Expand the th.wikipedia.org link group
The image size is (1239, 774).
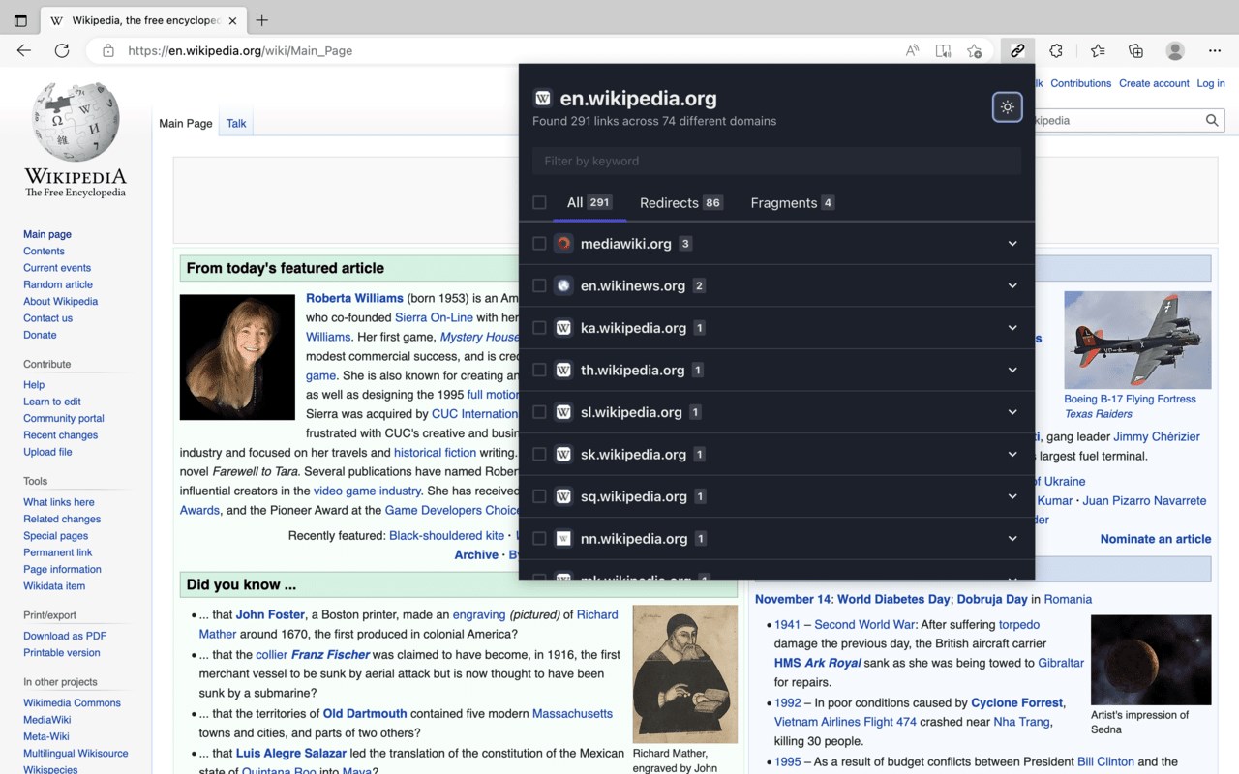click(1012, 370)
